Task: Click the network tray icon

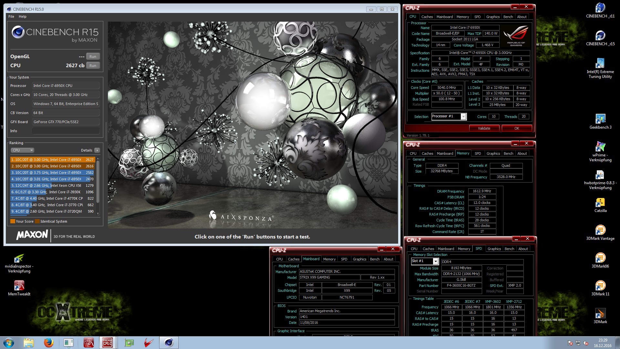Action: pyautogui.click(x=578, y=343)
